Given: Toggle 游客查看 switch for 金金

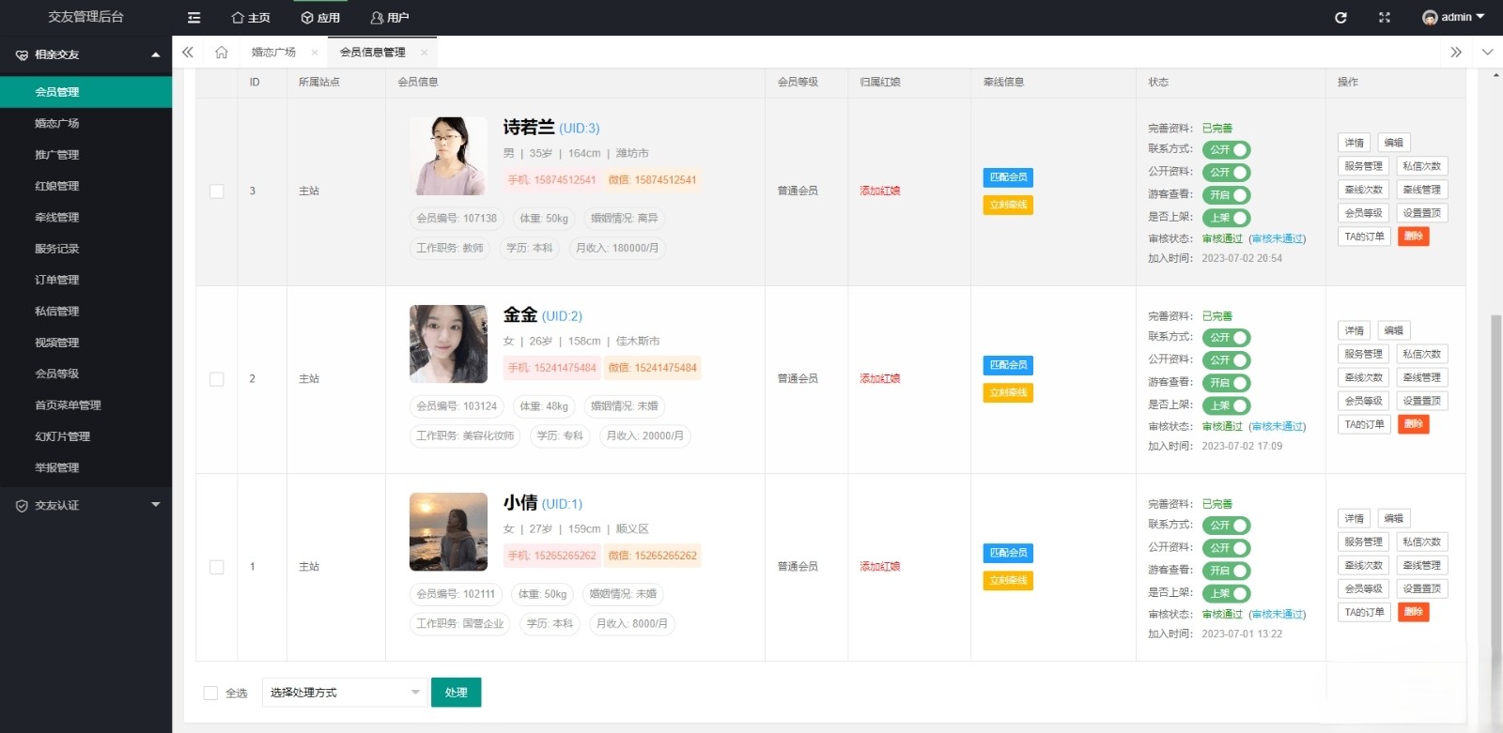Looking at the screenshot, I should click(x=1227, y=383).
